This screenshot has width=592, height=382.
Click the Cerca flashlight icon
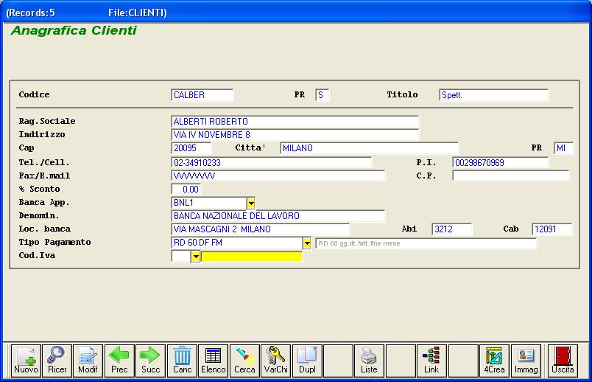click(x=244, y=361)
